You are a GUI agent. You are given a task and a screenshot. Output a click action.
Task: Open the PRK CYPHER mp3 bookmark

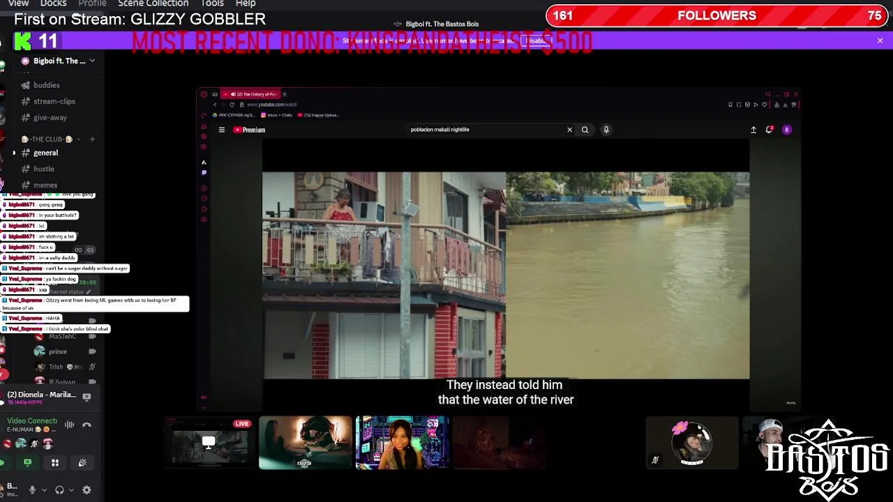234,115
